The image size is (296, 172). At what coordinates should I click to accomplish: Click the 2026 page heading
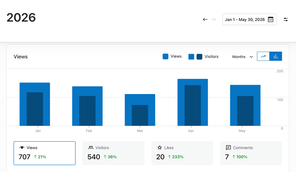[x=21, y=18]
